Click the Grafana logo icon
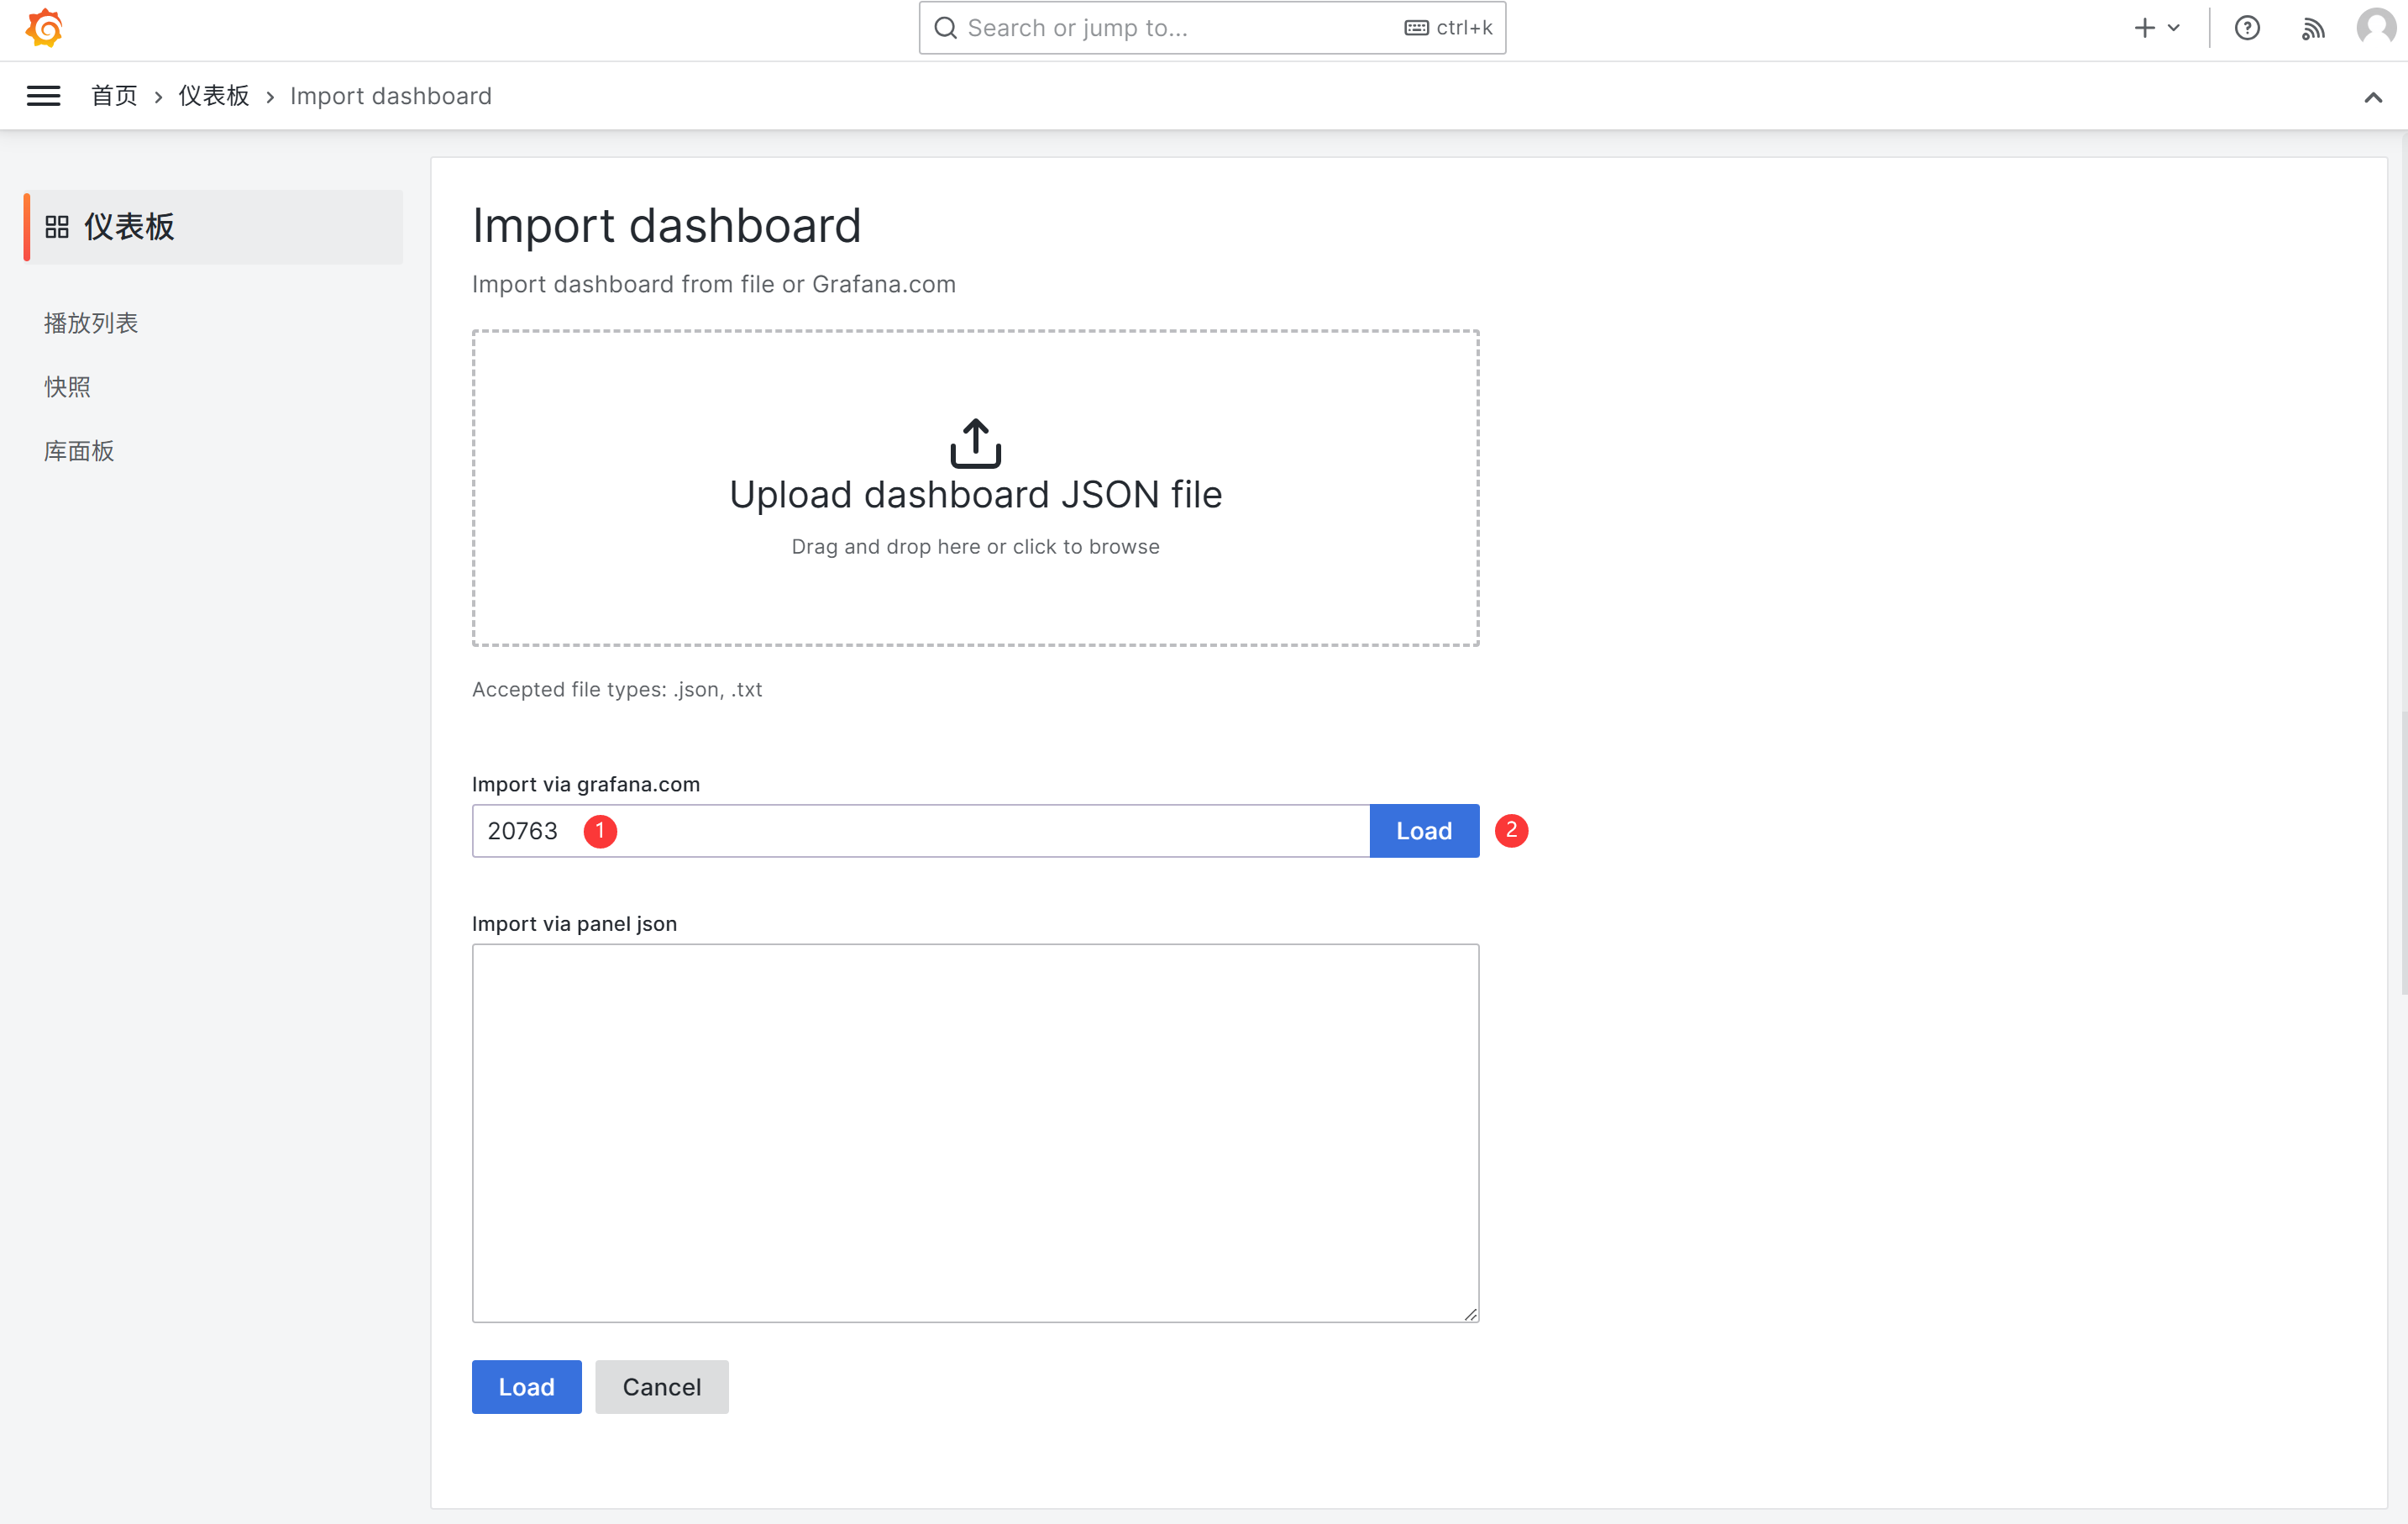This screenshot has height=1524, width=2408. 45,28
